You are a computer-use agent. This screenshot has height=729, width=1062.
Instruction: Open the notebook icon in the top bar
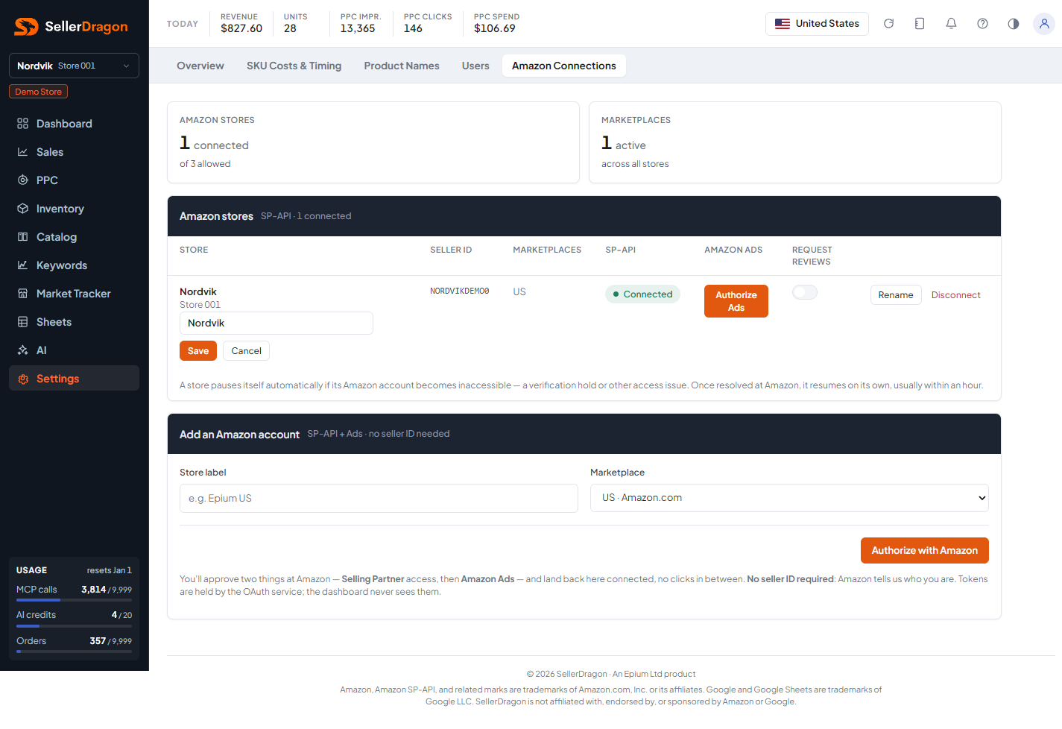(920, 24)
